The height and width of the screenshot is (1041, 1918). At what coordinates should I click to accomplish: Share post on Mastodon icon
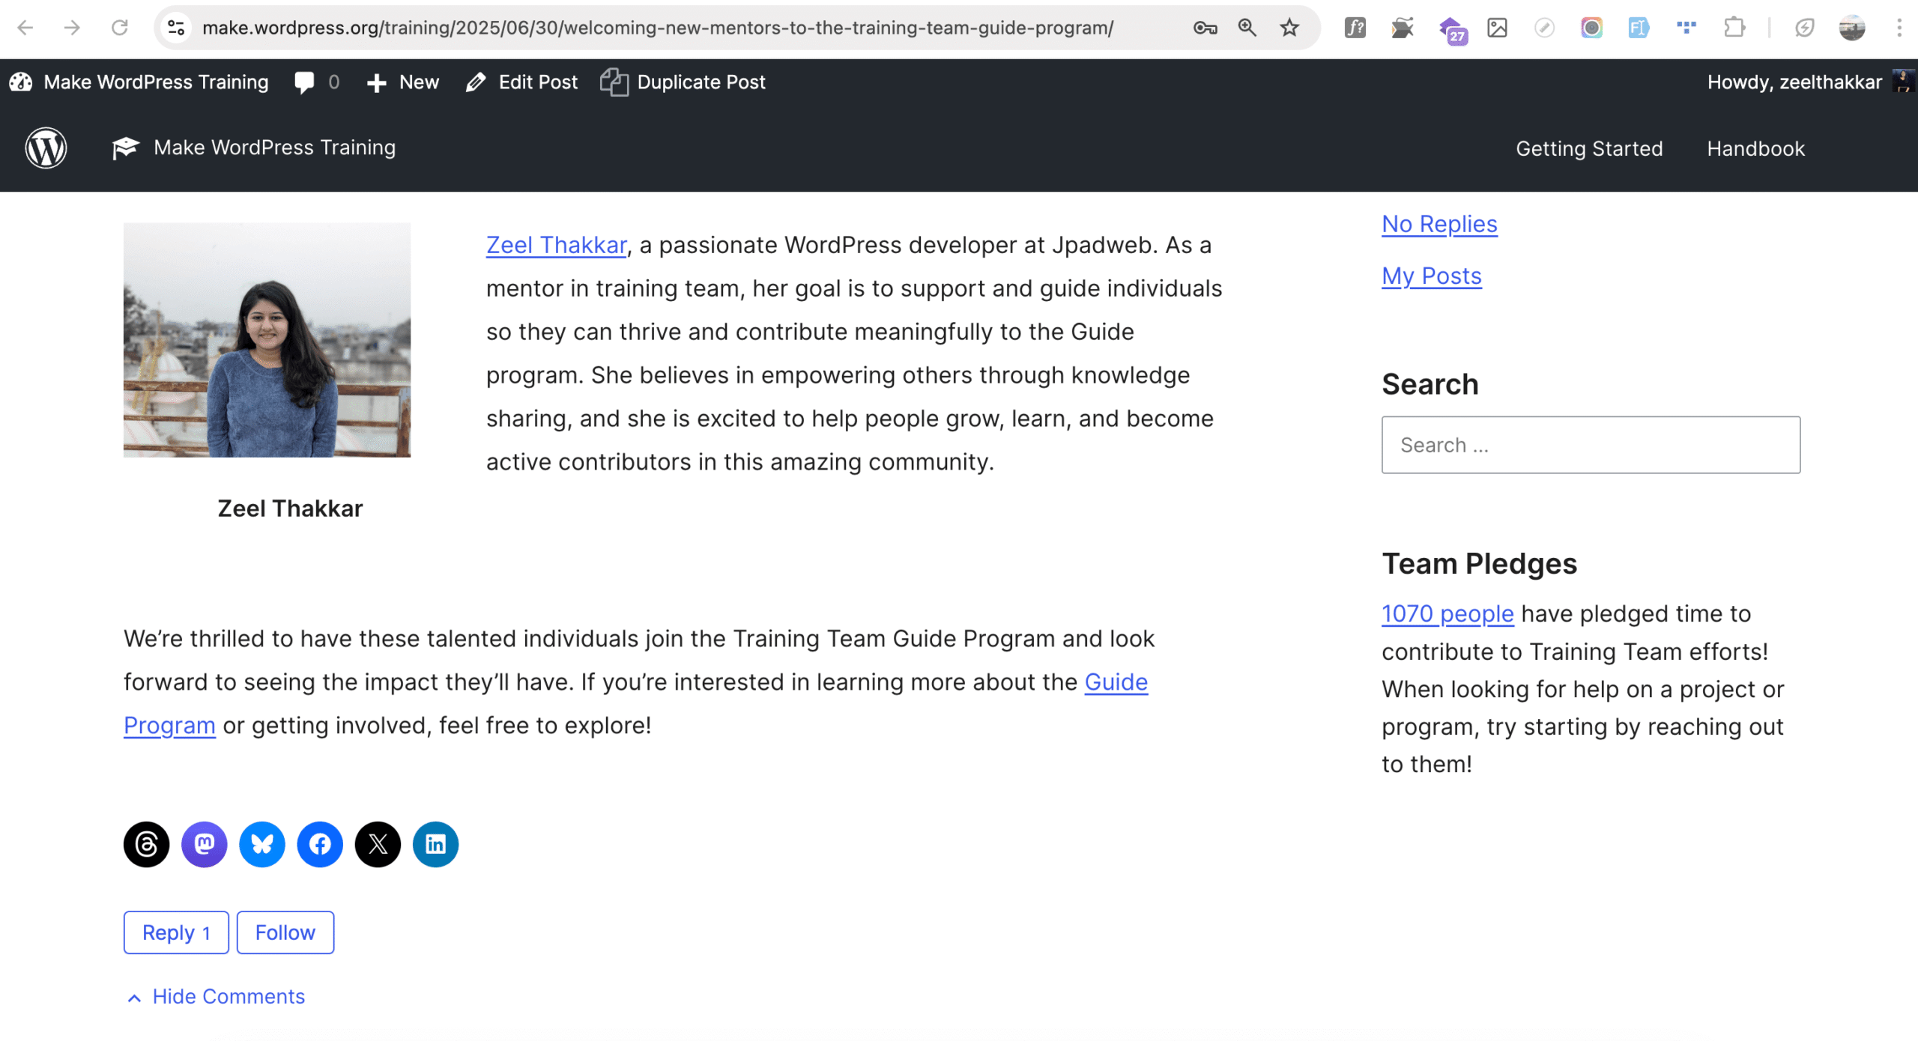tap(204, 844)
